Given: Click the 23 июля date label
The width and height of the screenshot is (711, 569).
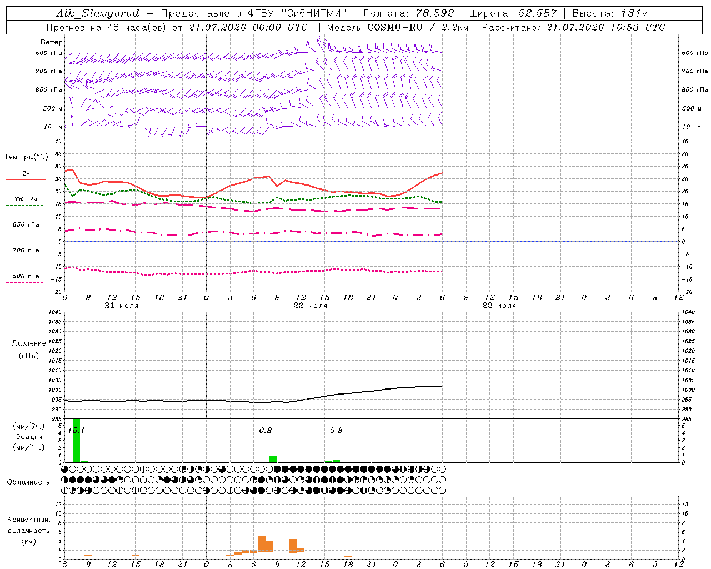Looking at the screenshot, I should [x=499, y=306].
